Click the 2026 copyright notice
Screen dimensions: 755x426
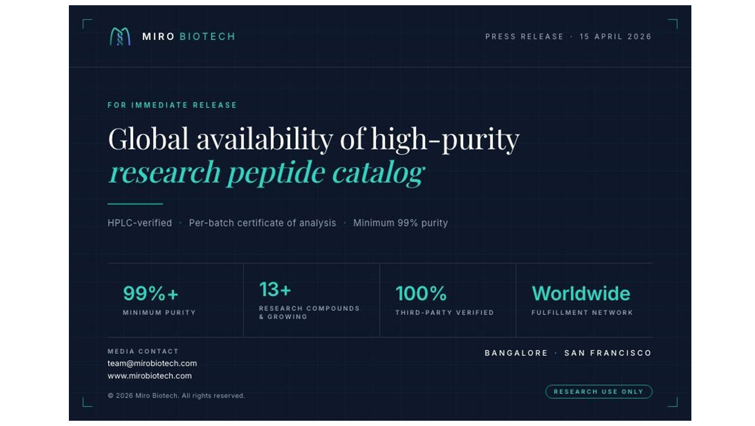176,396
